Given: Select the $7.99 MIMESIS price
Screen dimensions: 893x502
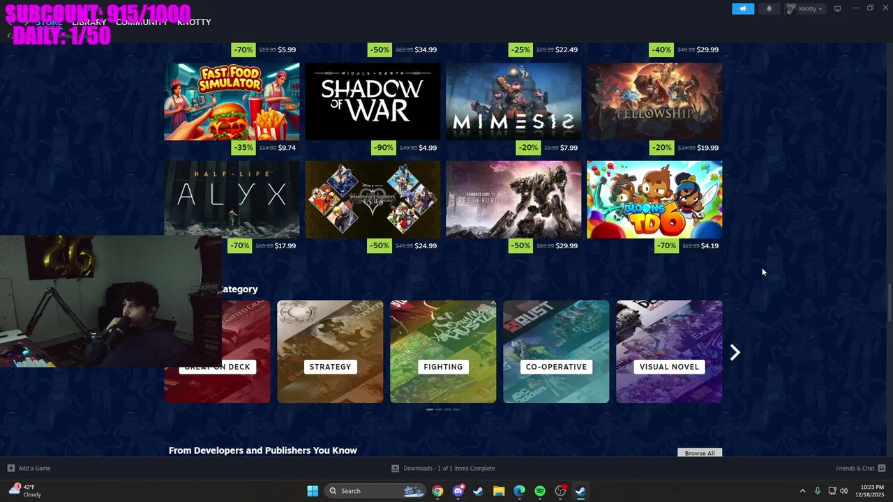Looking at the screenshot, I should click(x=569, y=148).
